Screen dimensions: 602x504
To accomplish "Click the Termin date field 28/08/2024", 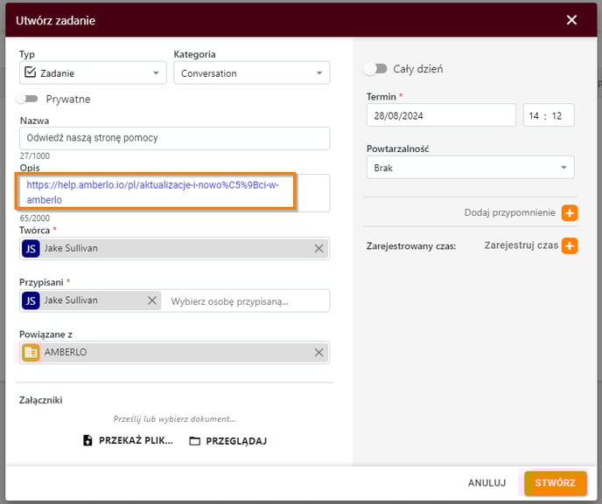I will [x=441, y=115].
